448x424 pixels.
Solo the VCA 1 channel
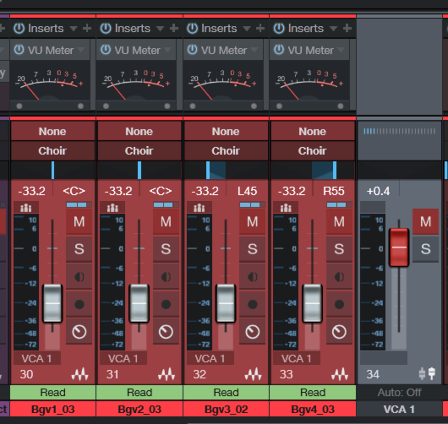pos(426,249)
